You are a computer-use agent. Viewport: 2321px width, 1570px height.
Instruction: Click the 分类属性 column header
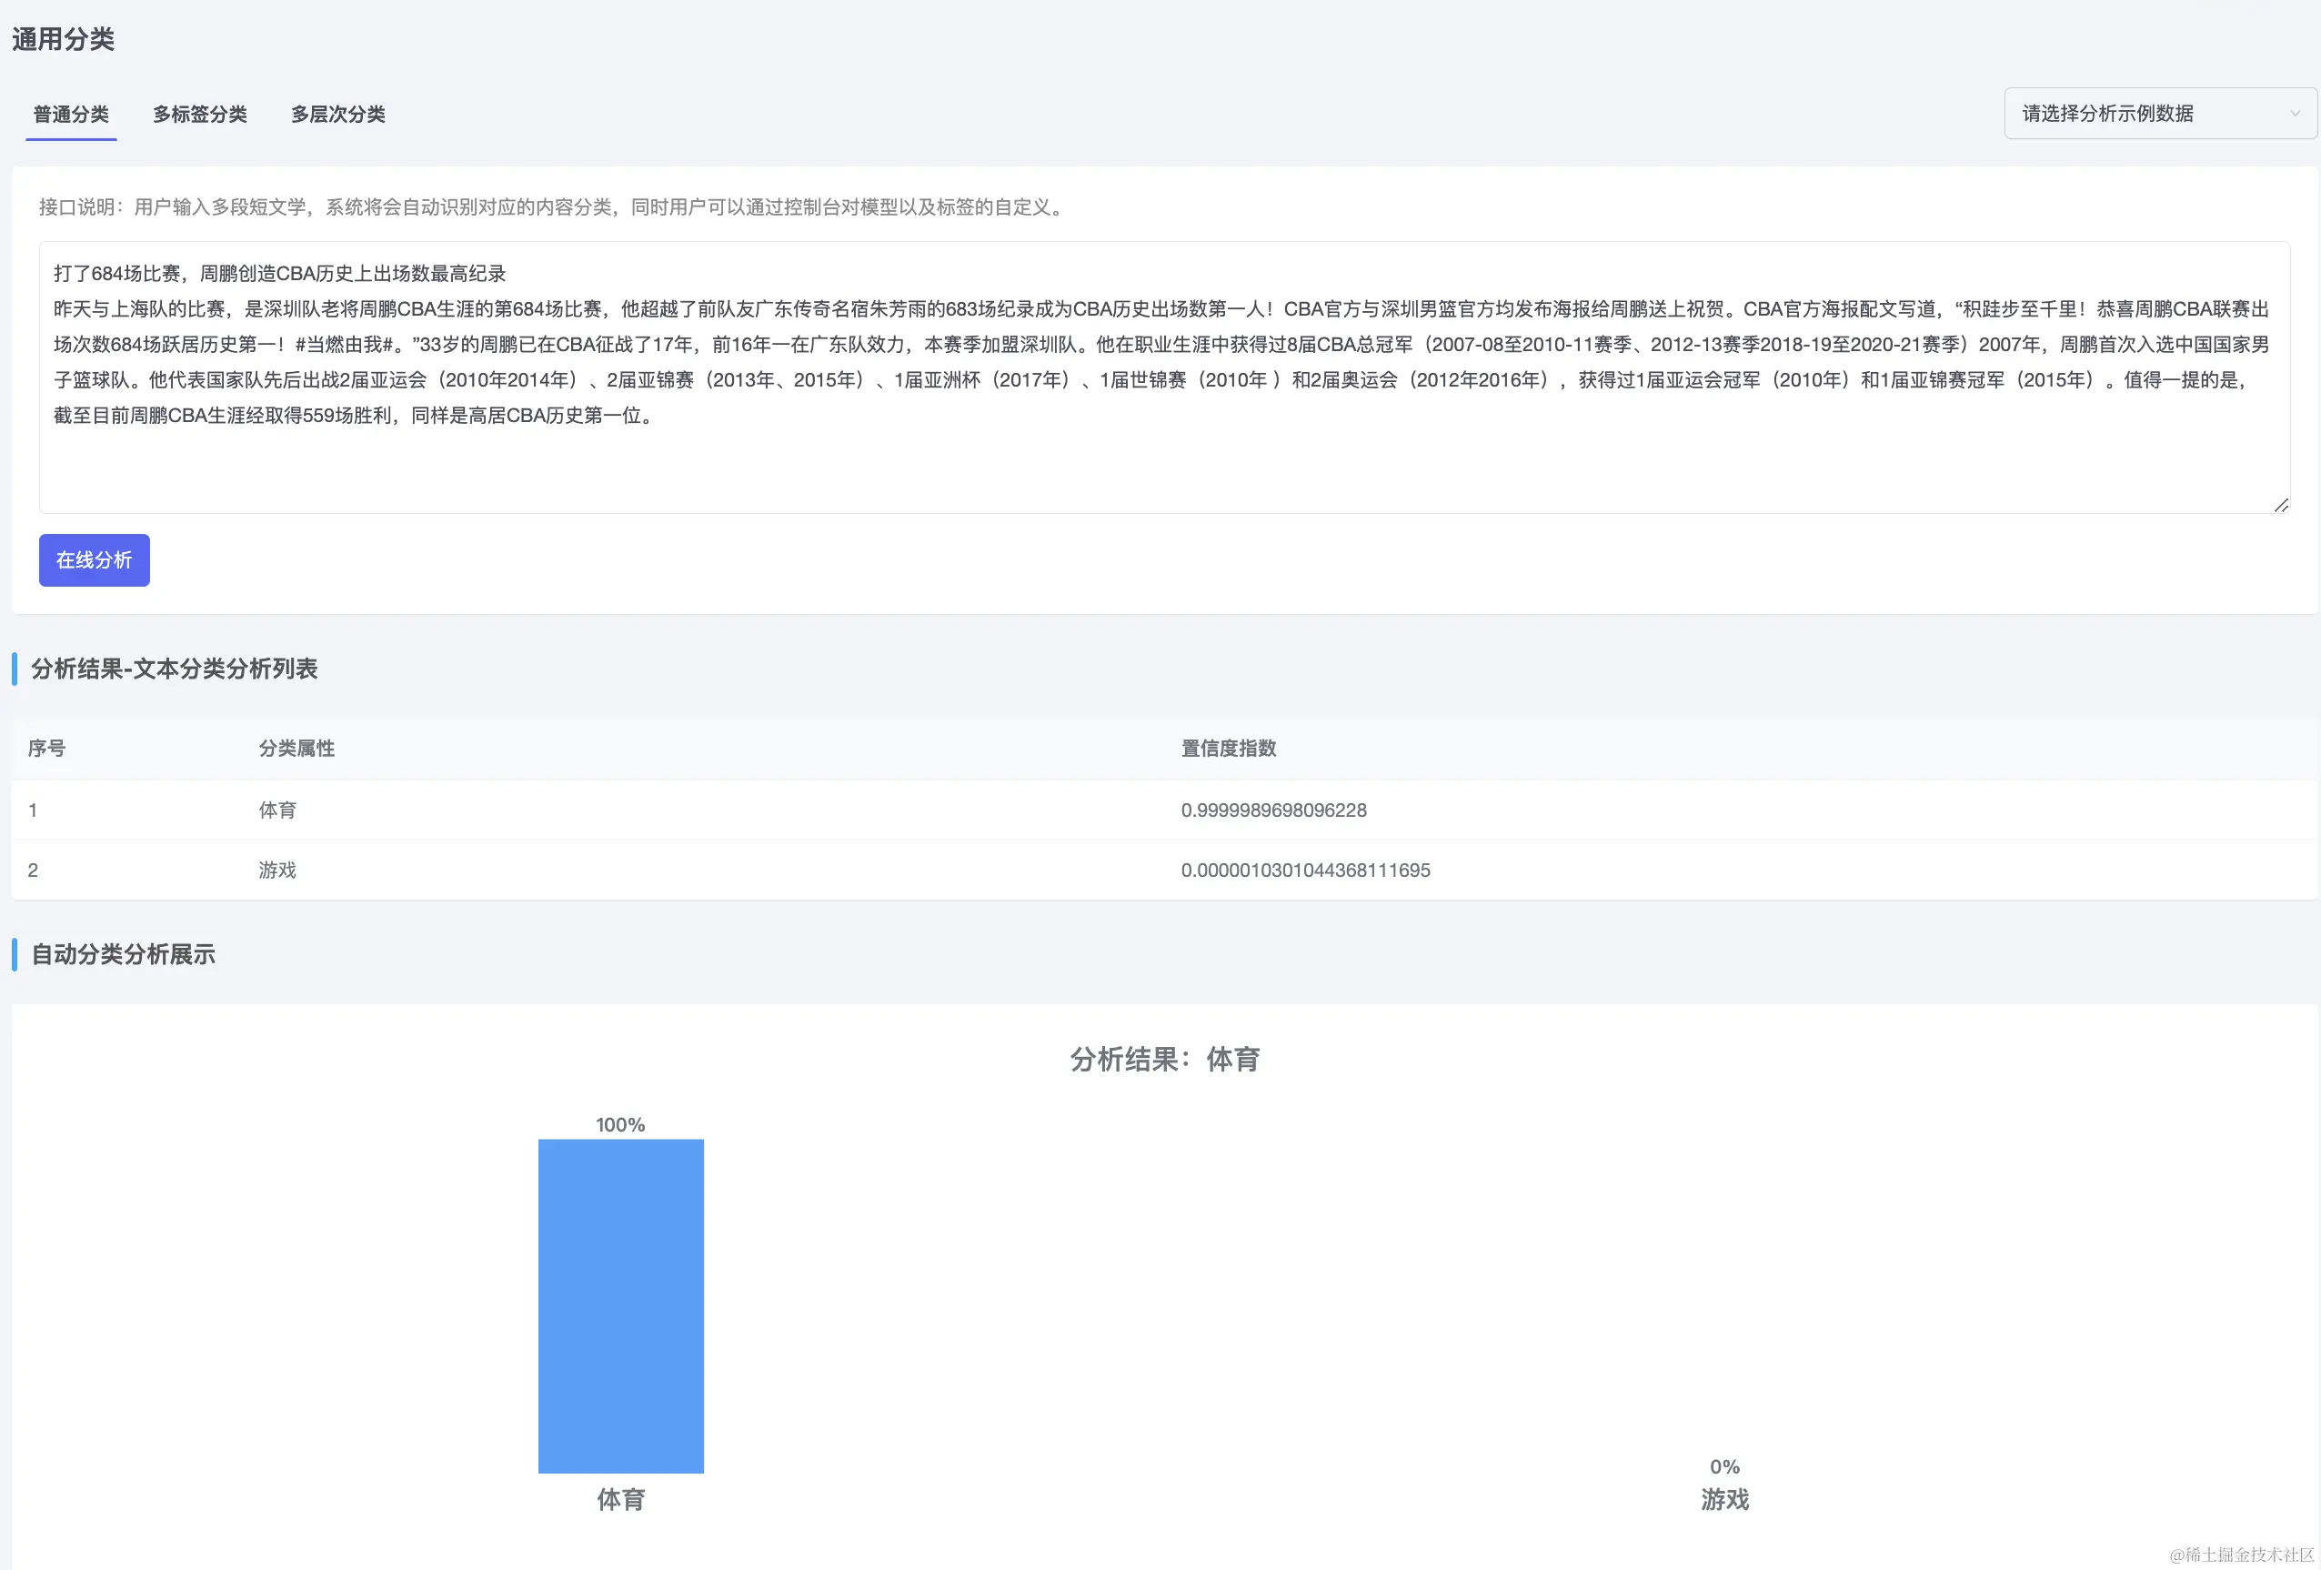pyautogui.click(x=296, y=748)
